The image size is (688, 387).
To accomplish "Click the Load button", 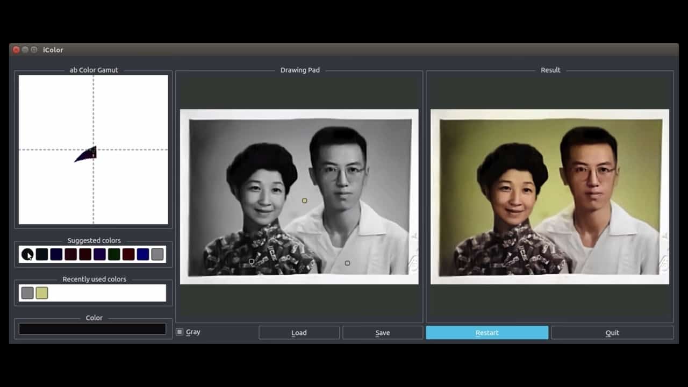I will [299, 333].
